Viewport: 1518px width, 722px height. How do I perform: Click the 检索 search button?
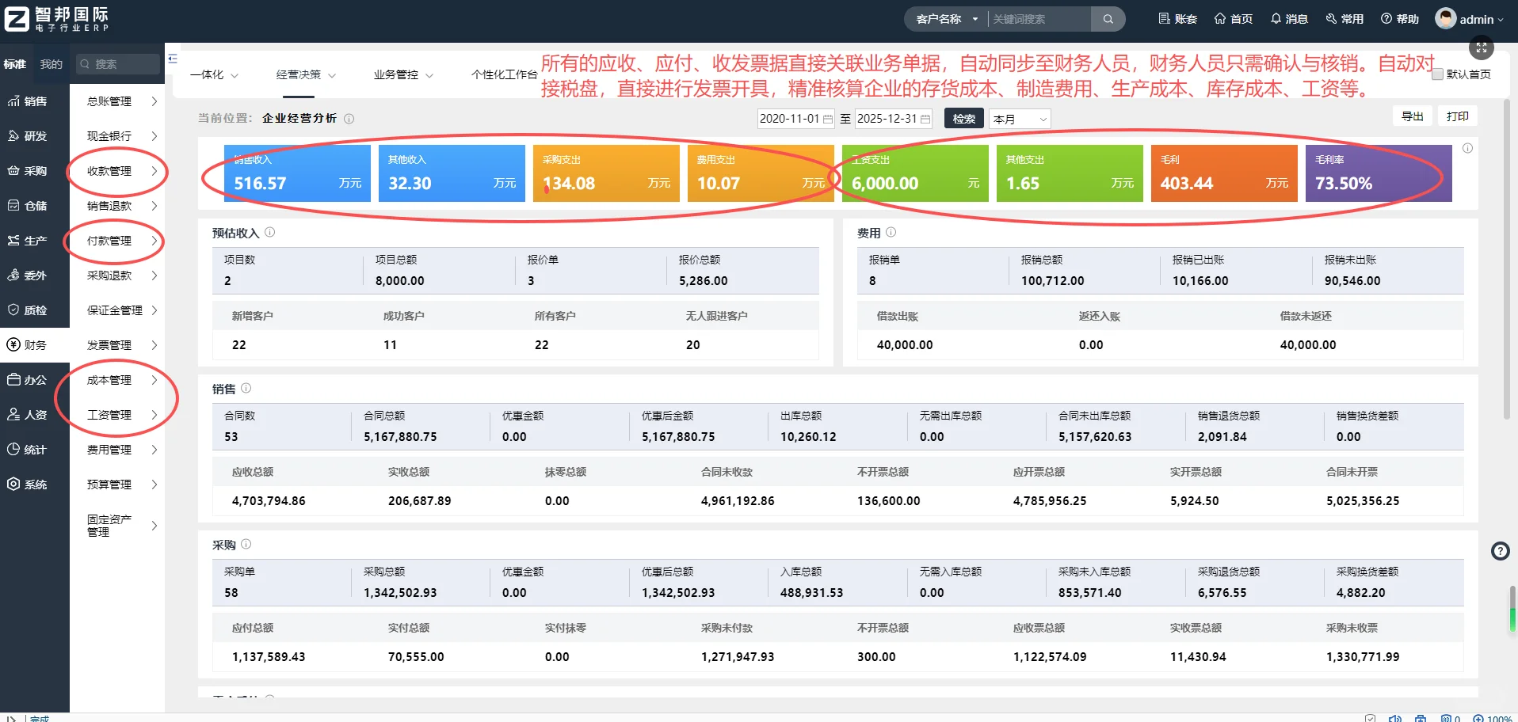point(963,118)
